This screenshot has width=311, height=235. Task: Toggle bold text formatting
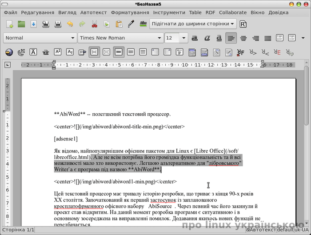point(195,38)
